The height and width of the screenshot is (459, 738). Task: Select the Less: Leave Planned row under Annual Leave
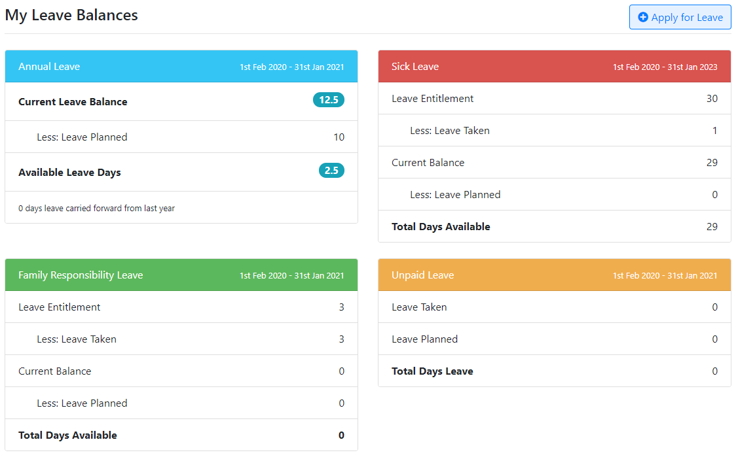(82, 137)
